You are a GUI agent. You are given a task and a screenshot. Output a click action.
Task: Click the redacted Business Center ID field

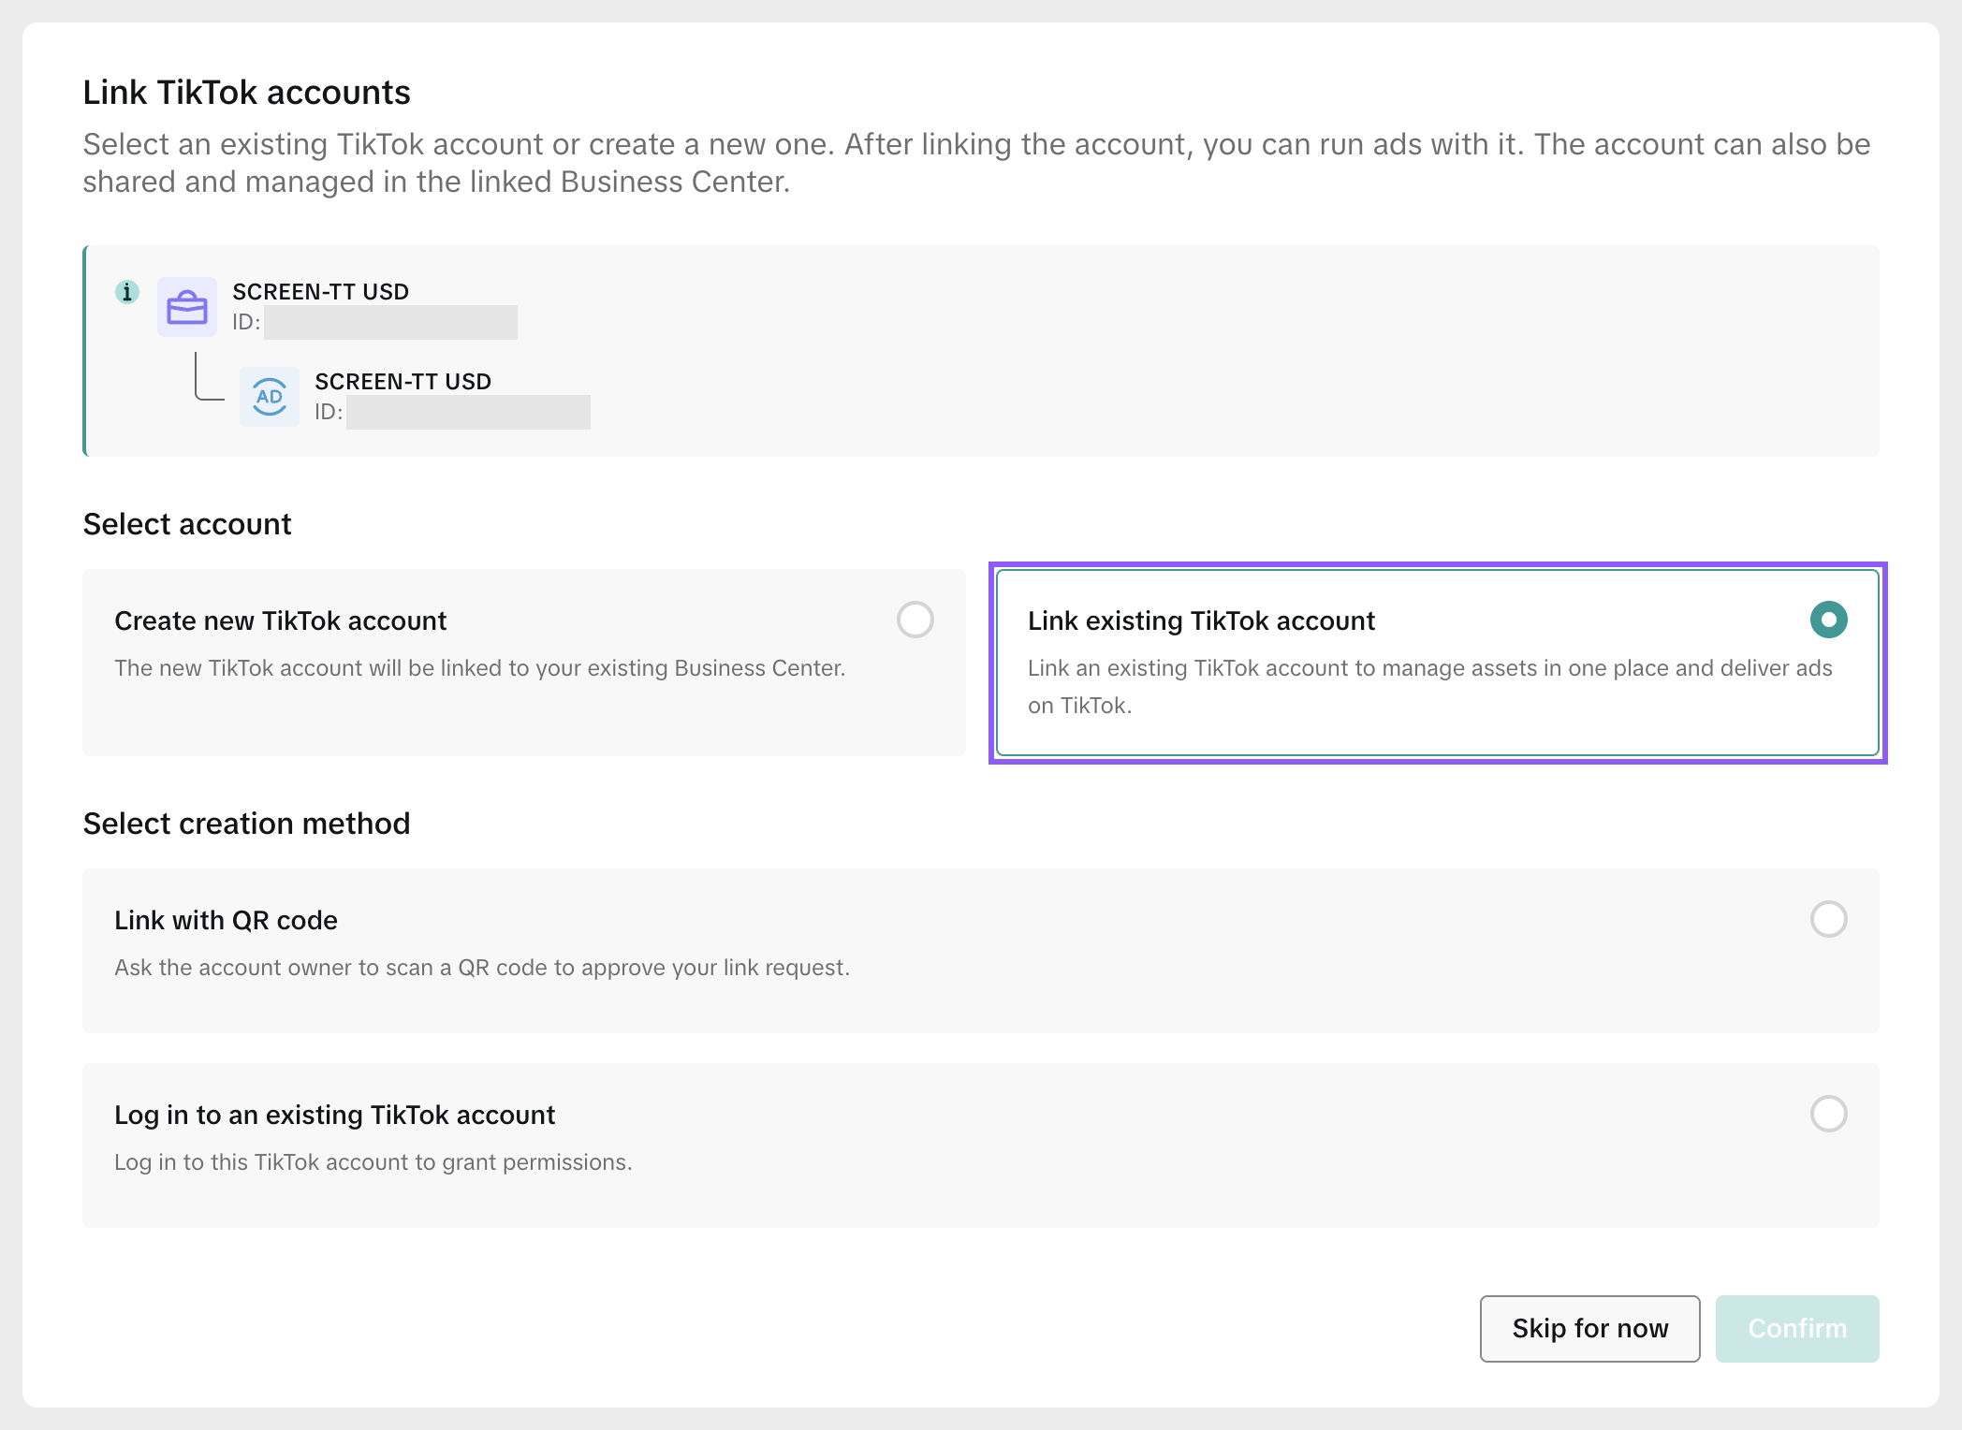click(x=390, y=322)
